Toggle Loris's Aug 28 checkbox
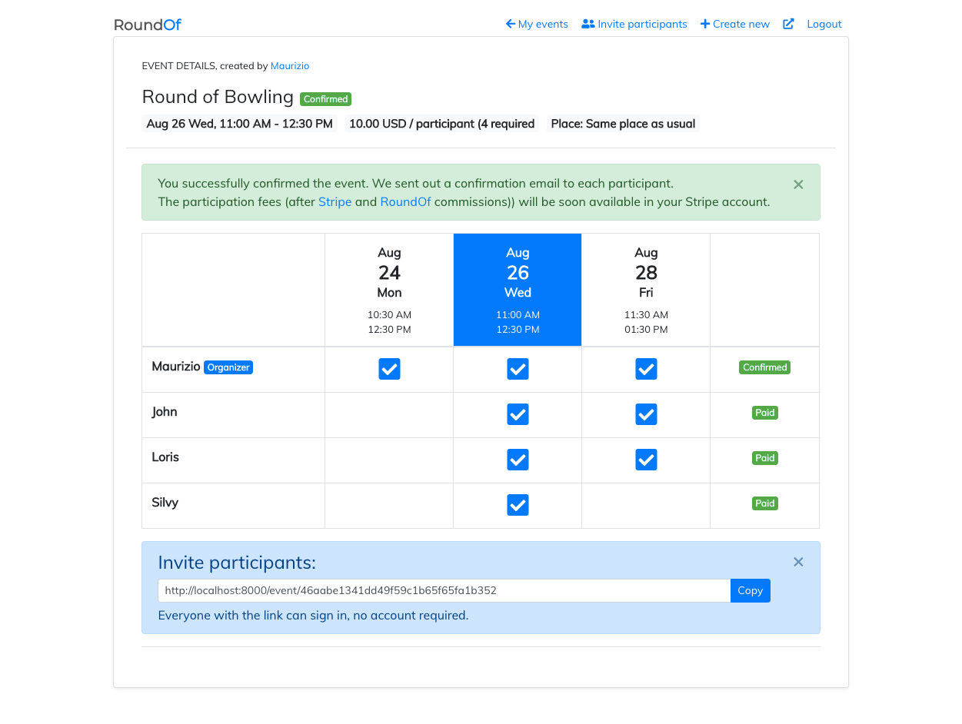This screenshot has height=724, width=962. point(646,460)
